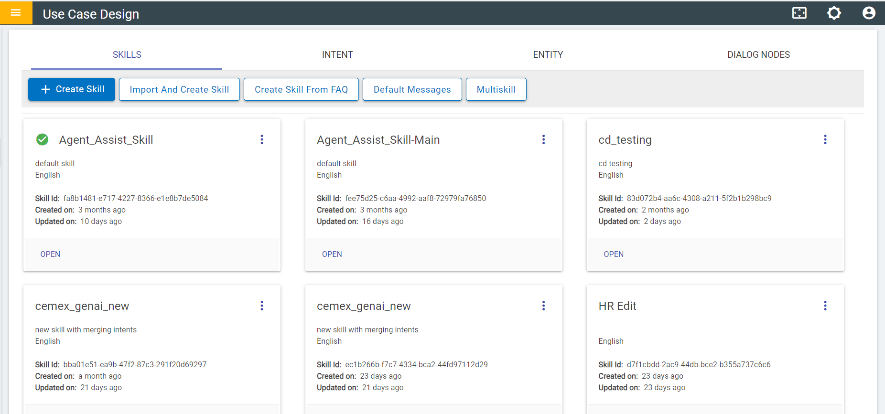885x414 pixels.
Task: Click green checkmark on Agent_Assist_Skill
Action: click(x=43, y=139)
